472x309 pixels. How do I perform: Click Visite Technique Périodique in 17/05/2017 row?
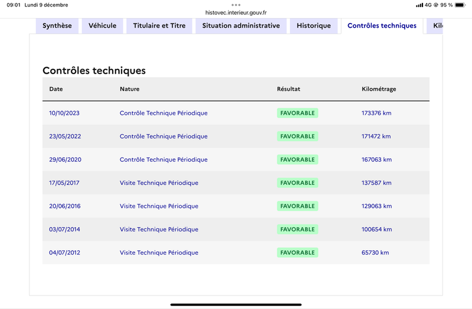[159, 183]
